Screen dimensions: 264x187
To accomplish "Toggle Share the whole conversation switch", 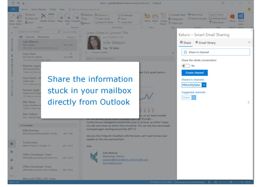I will pyautogui.click(x=186, y=66).
